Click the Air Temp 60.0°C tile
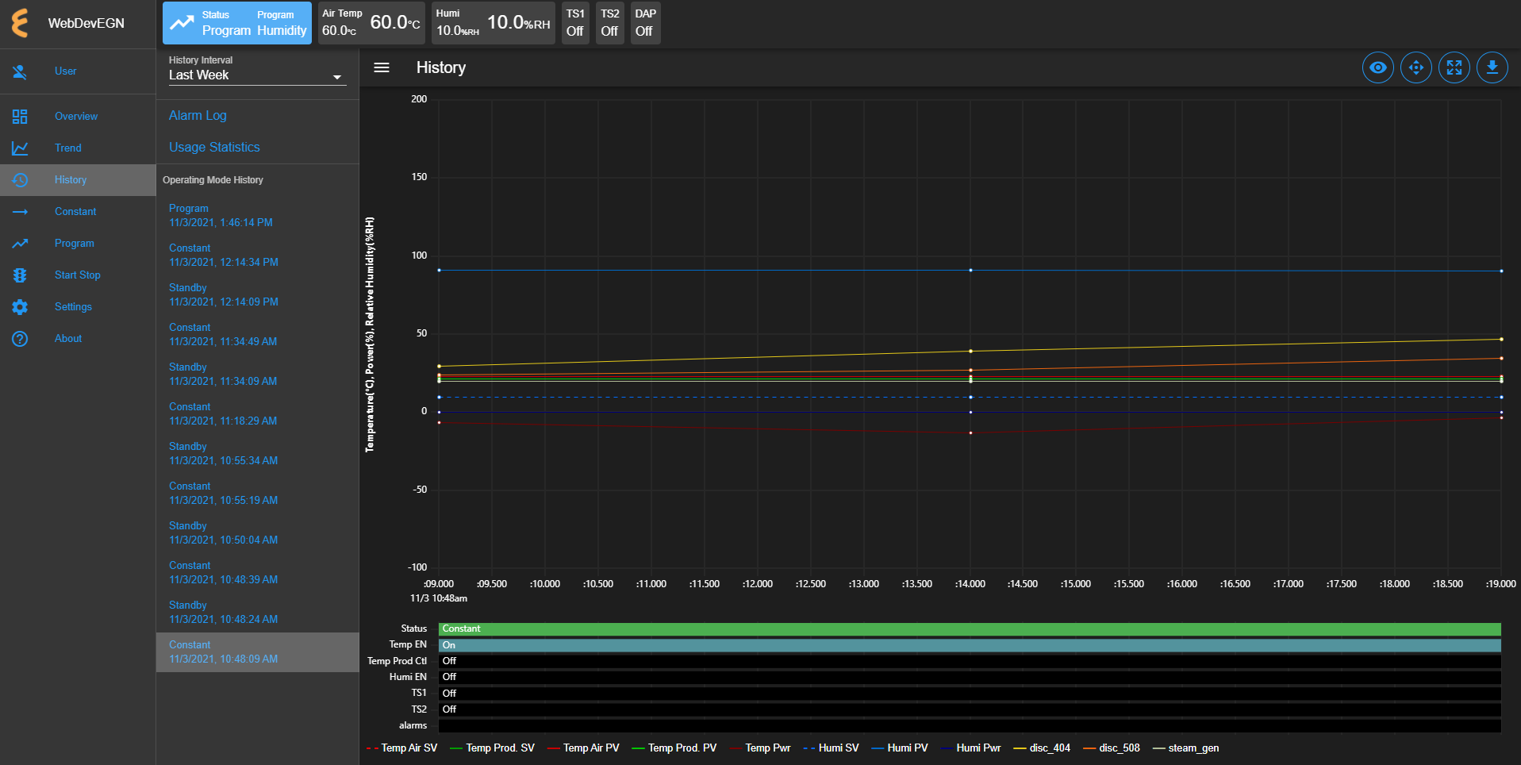 tap(371, 23)
